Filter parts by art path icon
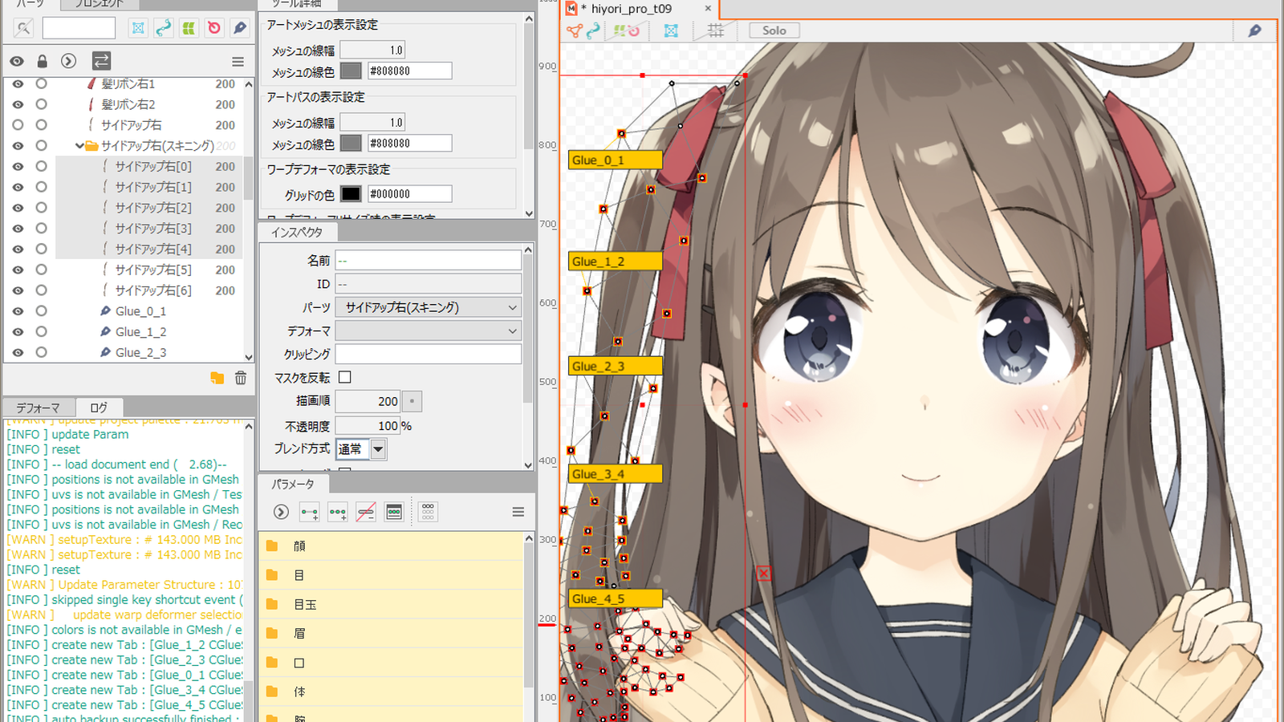The width and height of the screenshot is (1284, 722). (x=163, y=28)
